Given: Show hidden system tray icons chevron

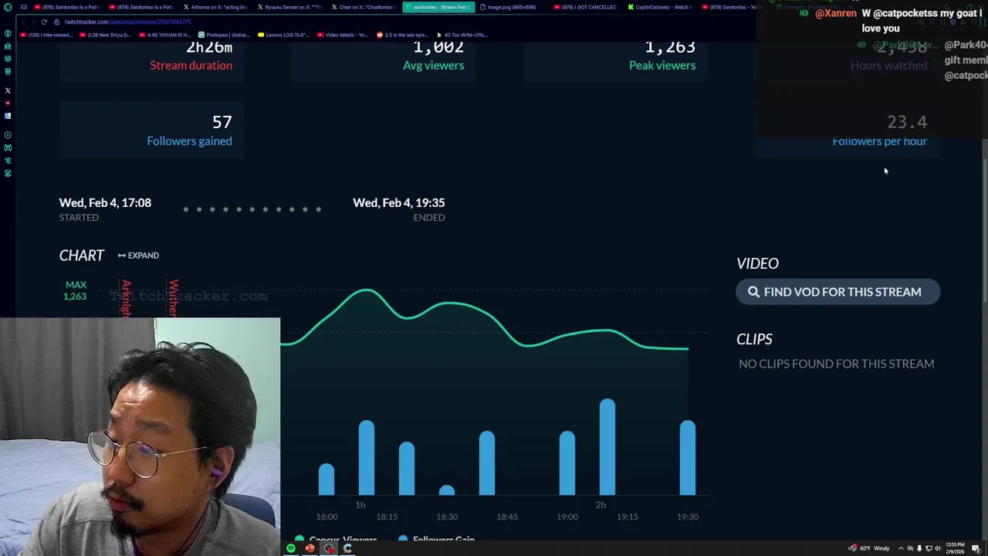Looking at the screenshot, I should pyautogui.click(x=901, y=549).
